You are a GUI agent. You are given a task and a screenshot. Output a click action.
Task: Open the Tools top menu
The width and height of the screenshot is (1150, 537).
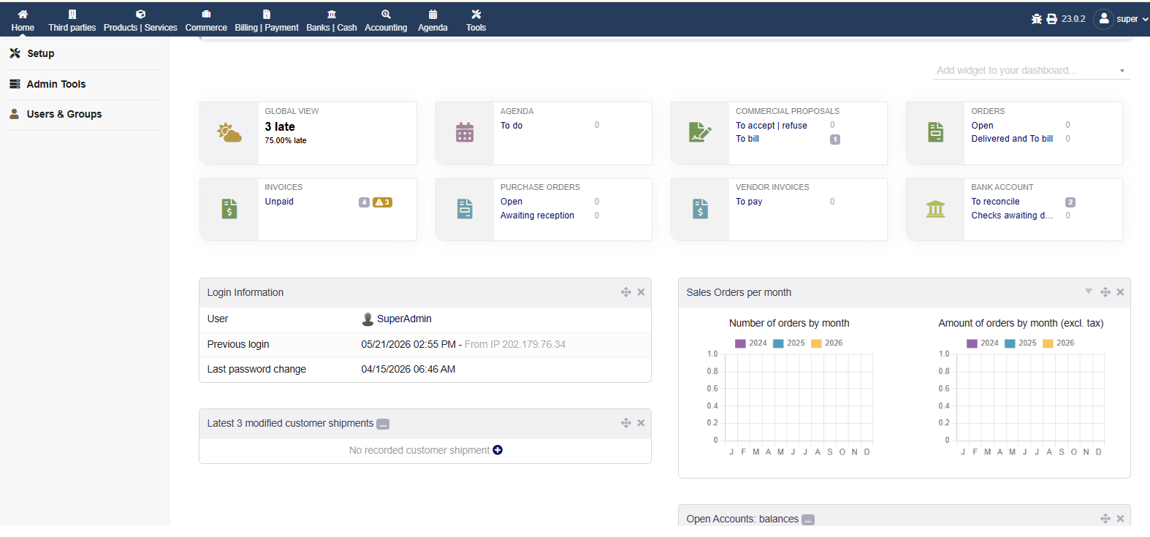pyautogui.click(x=476, y=20)
